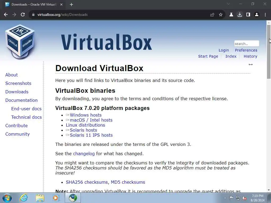Open the browser downloads tray icon
The width and height of the screenshot is (271, 203).
[240, 15]
